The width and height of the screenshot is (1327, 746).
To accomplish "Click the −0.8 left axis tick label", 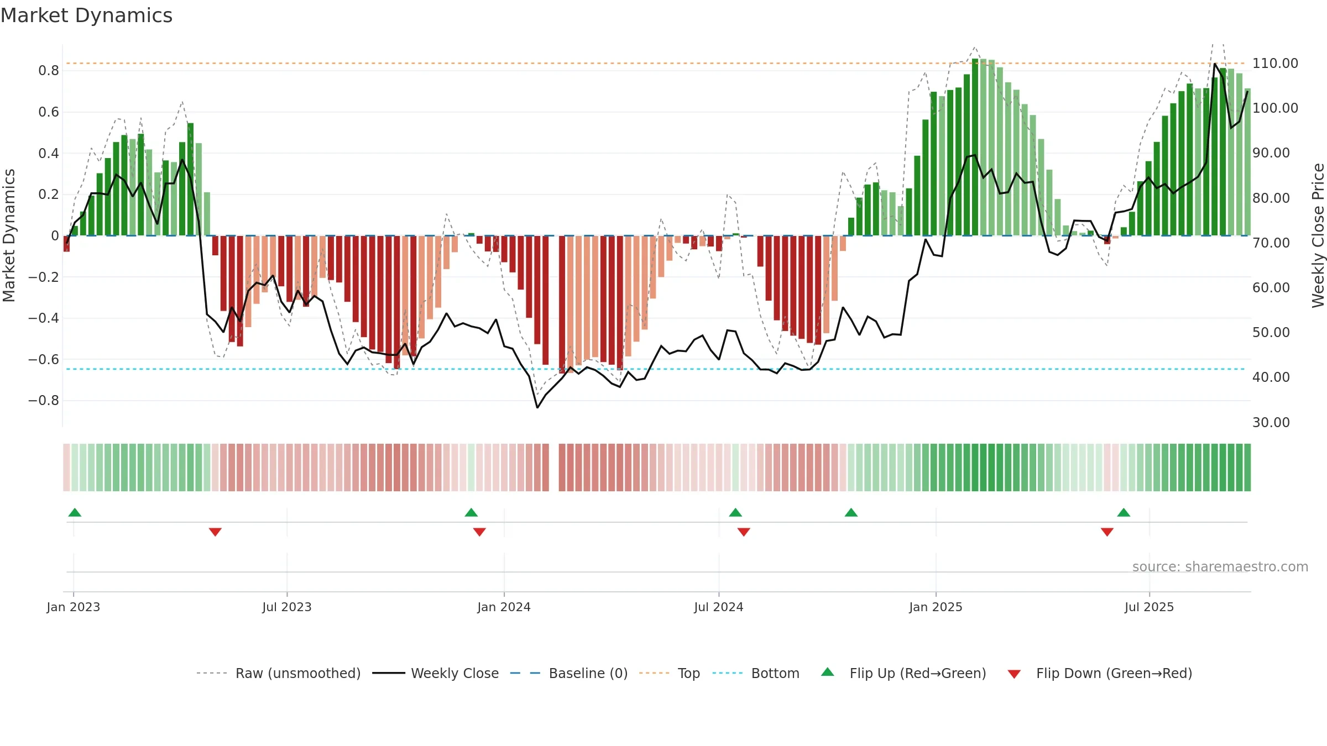I will [x=43, y=400].
